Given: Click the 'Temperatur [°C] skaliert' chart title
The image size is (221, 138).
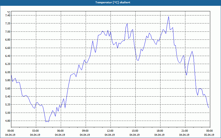Looking at the screenshot, I should pyautogui.click(x=113, y=2).
